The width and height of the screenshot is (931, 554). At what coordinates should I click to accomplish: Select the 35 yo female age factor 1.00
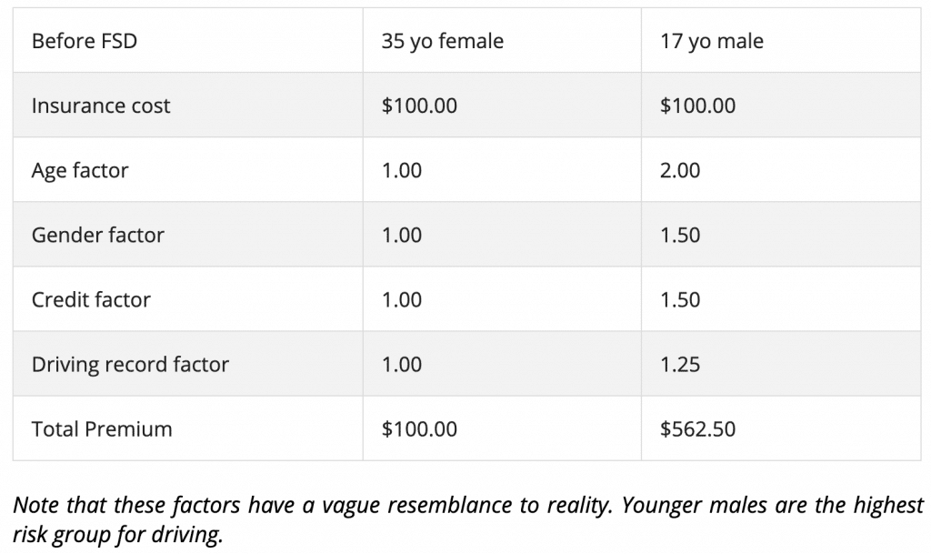tap(402, 170)
